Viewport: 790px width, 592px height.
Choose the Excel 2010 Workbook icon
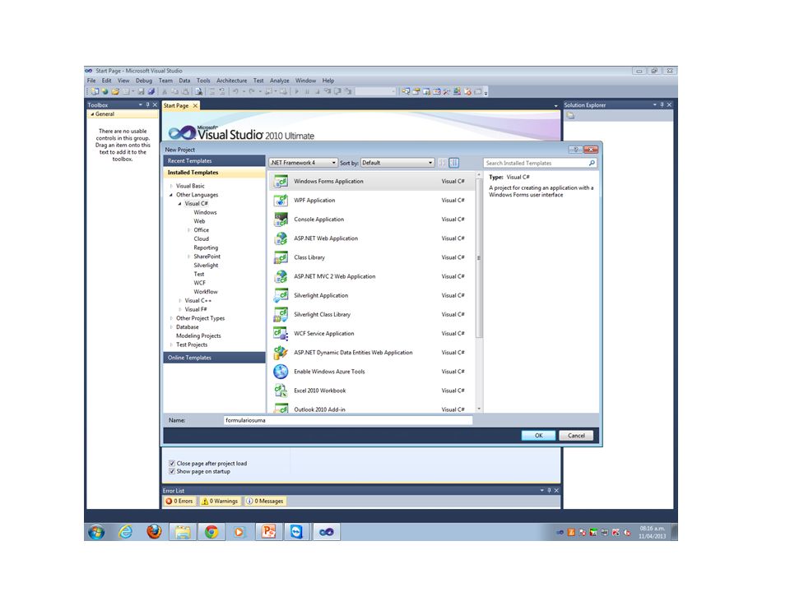281,391
